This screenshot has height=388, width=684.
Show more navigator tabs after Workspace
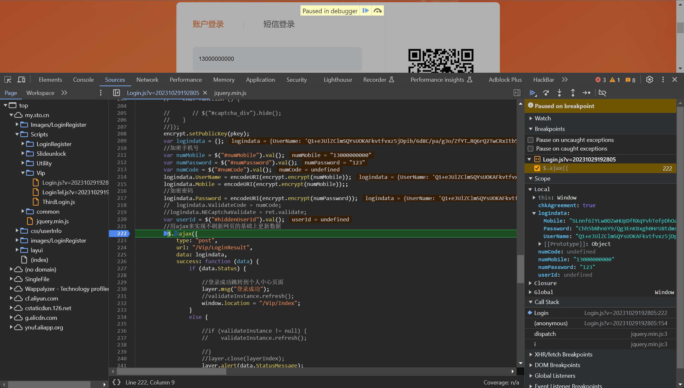64,93
